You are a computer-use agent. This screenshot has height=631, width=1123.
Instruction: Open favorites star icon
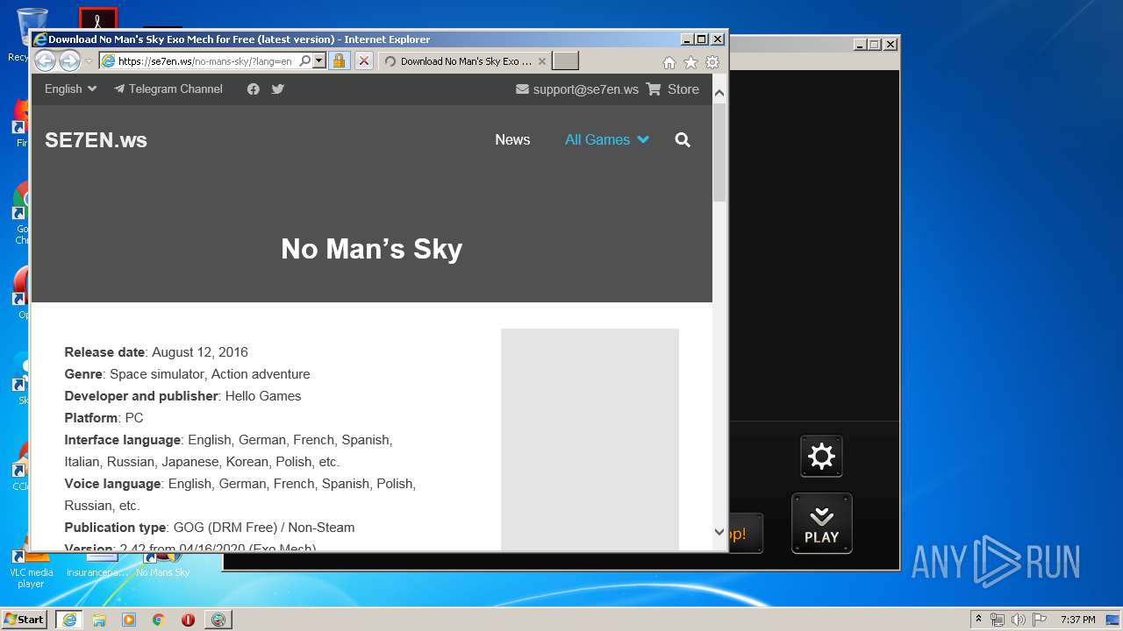[690, 62]
